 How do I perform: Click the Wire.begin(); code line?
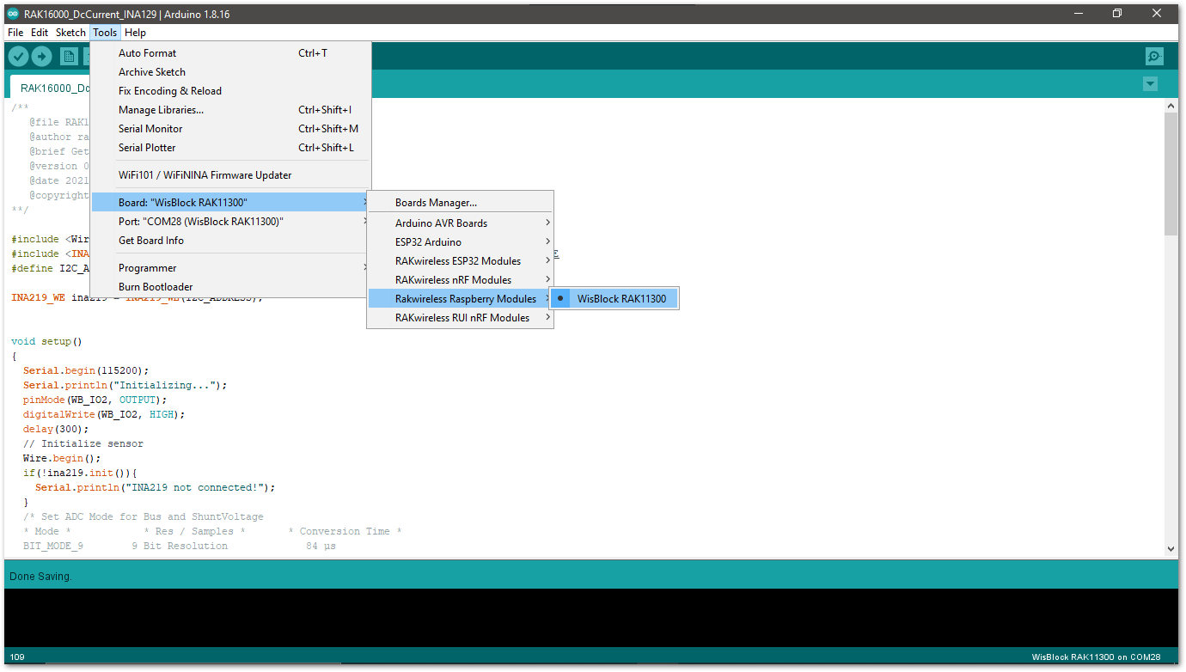(62, 459)
